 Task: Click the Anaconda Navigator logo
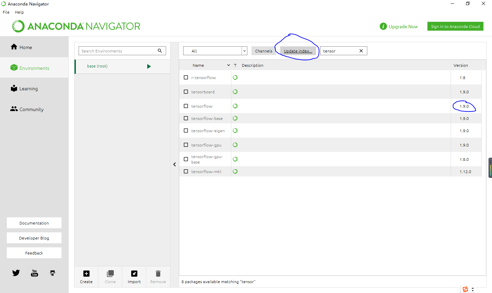click(76, 26)
